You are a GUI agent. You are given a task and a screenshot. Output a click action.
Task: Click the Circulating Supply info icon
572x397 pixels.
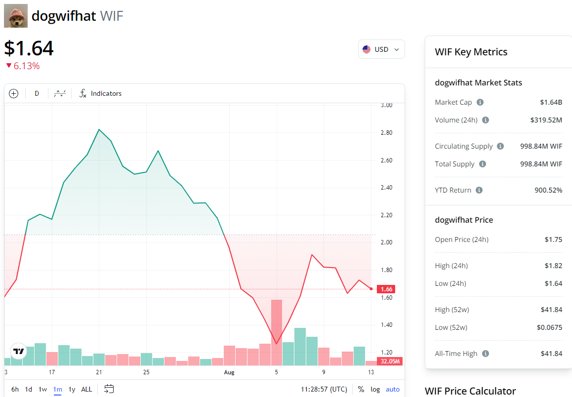pos(500,146)
